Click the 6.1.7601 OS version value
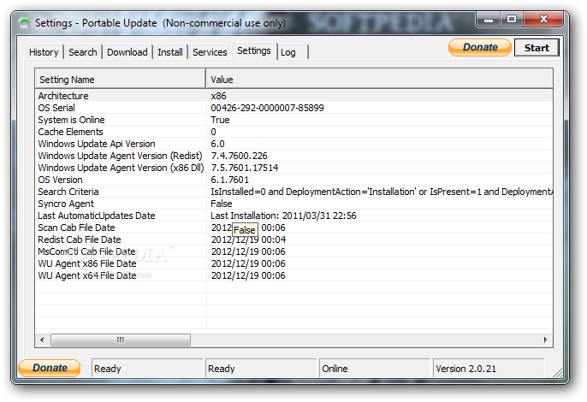 click(230, 180)
